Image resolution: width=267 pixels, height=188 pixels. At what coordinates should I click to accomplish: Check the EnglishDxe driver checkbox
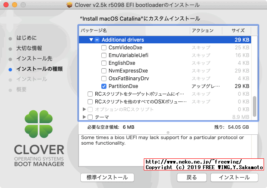(x=104, y=63)
